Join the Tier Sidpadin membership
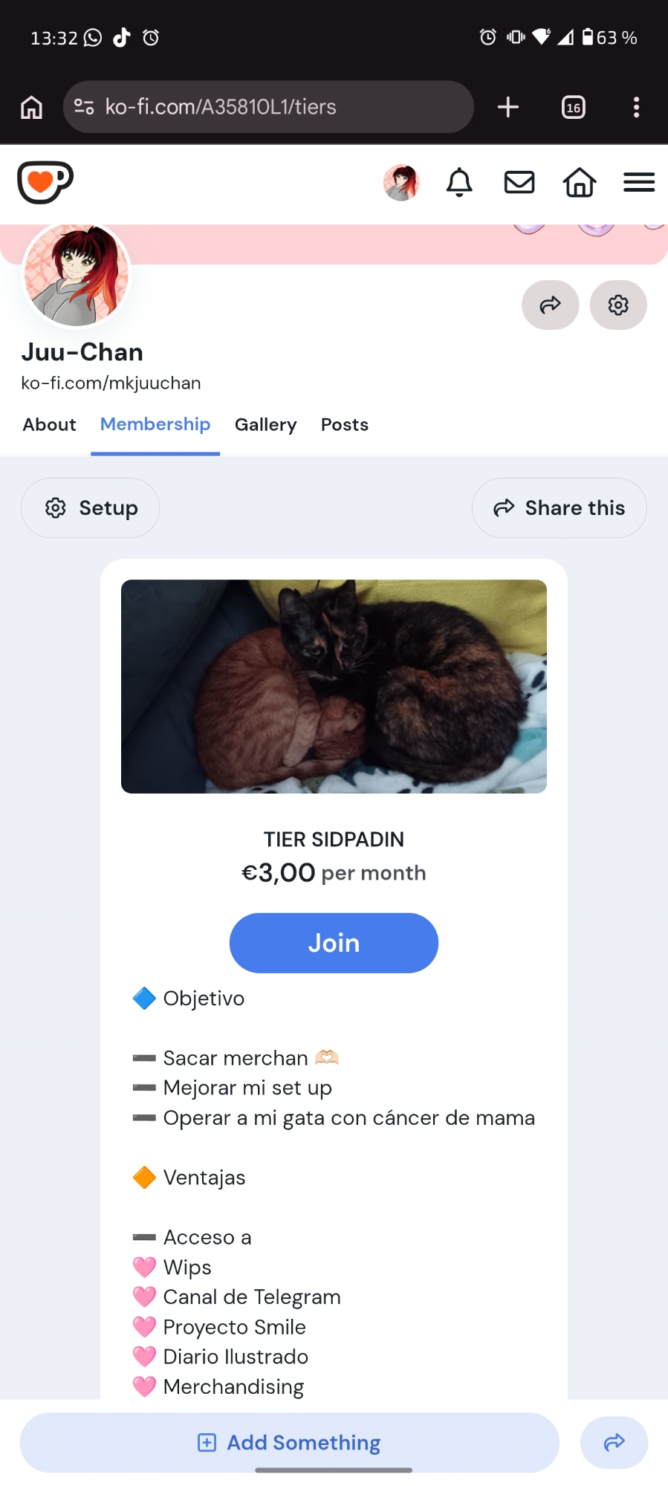 [x=334, y=943]
